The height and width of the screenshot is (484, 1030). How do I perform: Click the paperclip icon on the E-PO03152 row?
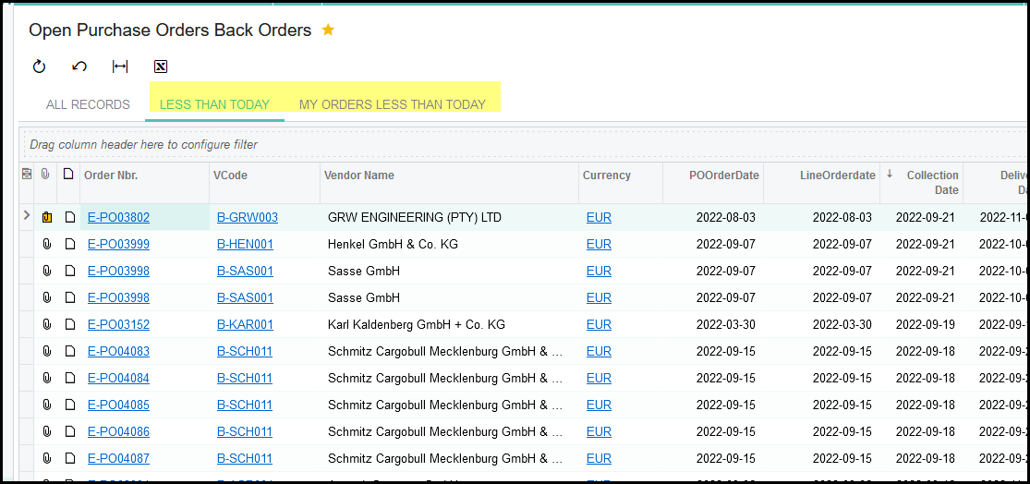click(x=46, y=325)
